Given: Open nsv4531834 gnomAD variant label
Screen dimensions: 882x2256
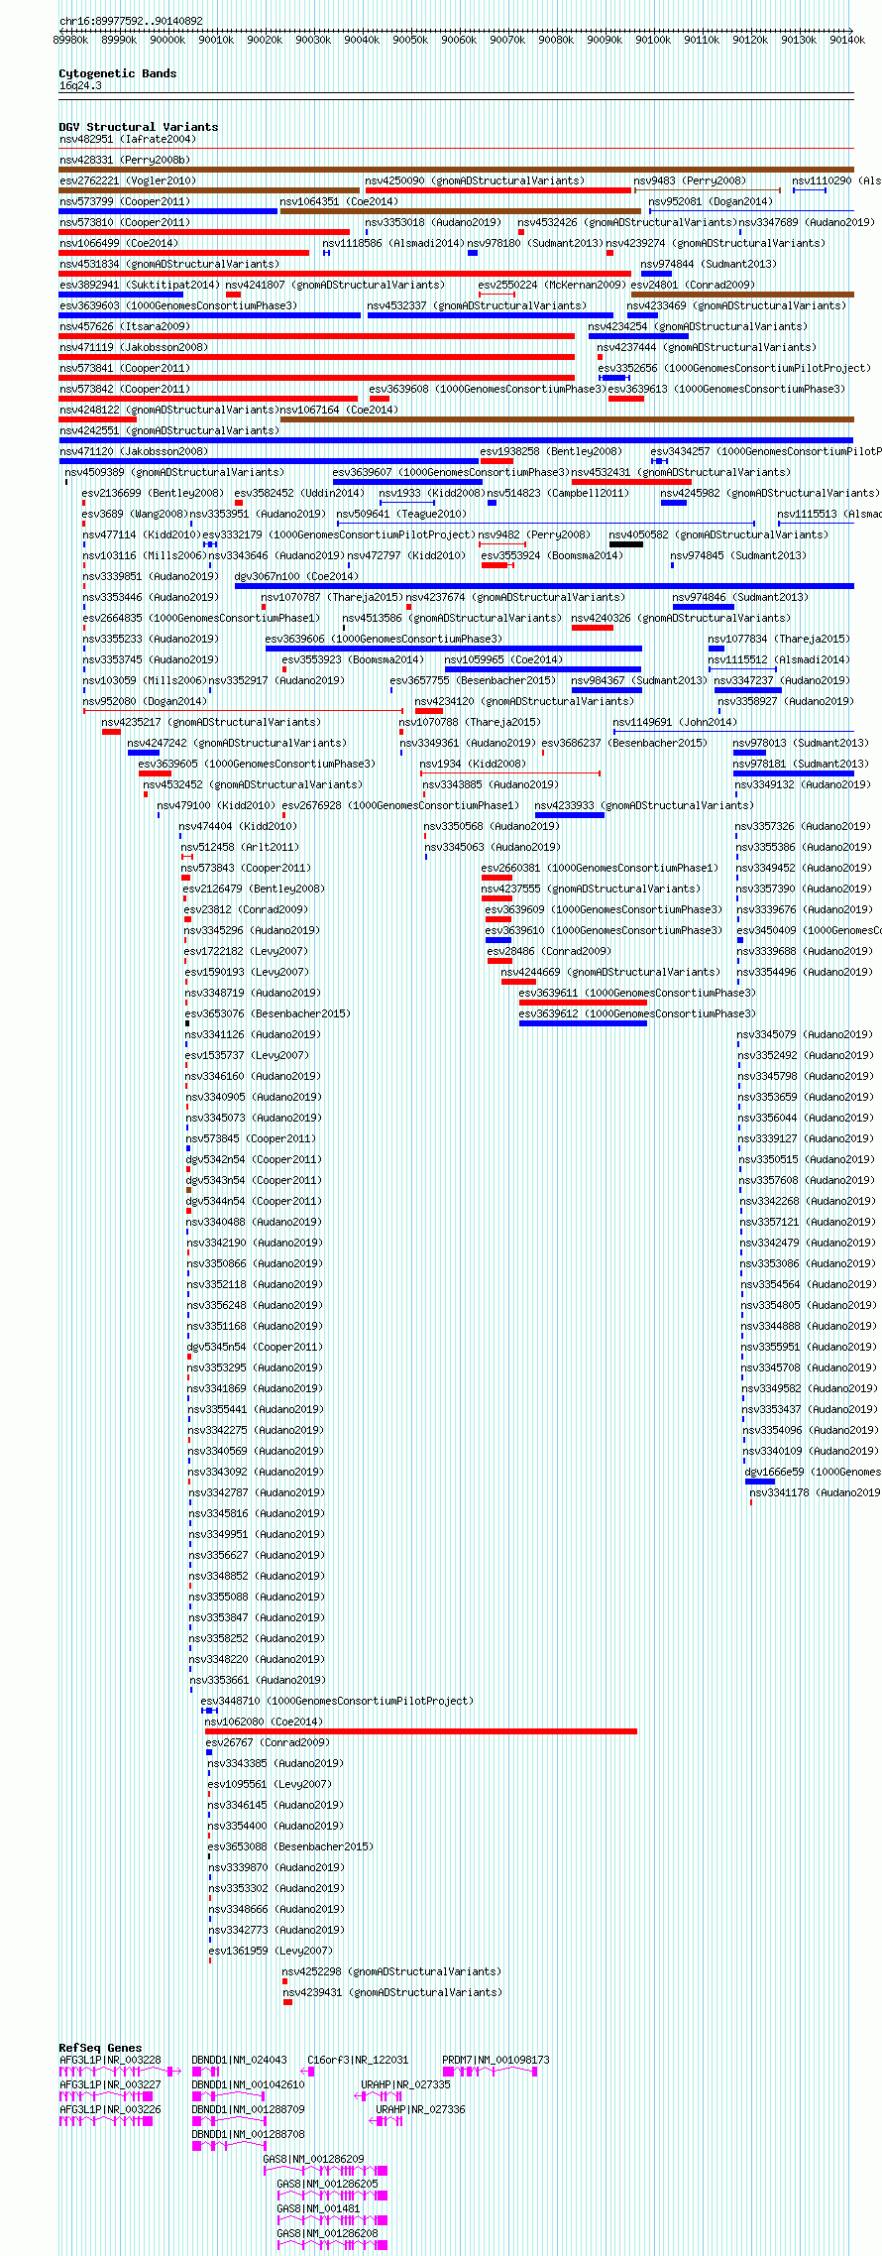Looking at the screenshot, I should (169, 264).
